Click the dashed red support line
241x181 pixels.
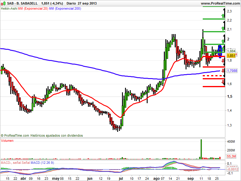click(x=213, y=76)
